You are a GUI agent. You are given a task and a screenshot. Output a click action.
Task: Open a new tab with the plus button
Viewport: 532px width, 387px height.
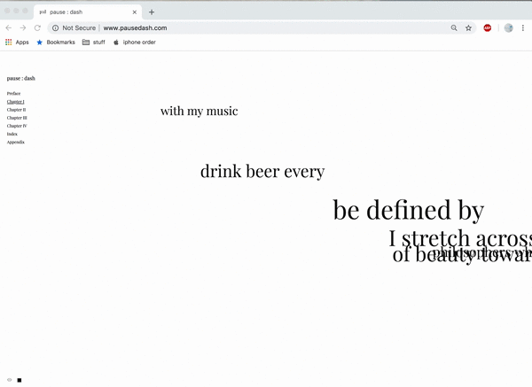152,12
